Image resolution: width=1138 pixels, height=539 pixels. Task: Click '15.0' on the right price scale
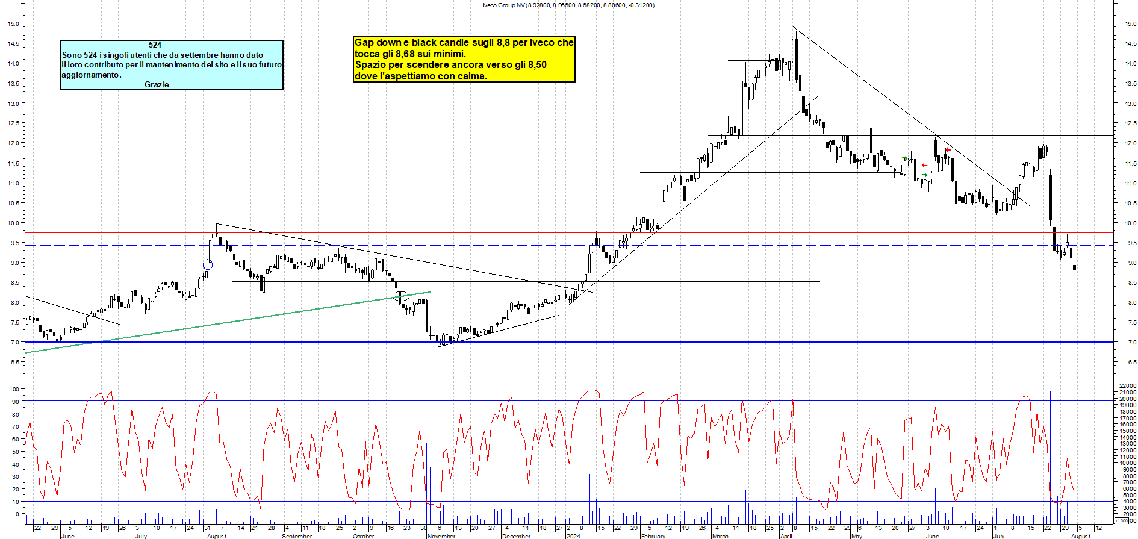tap(1130, 23)
